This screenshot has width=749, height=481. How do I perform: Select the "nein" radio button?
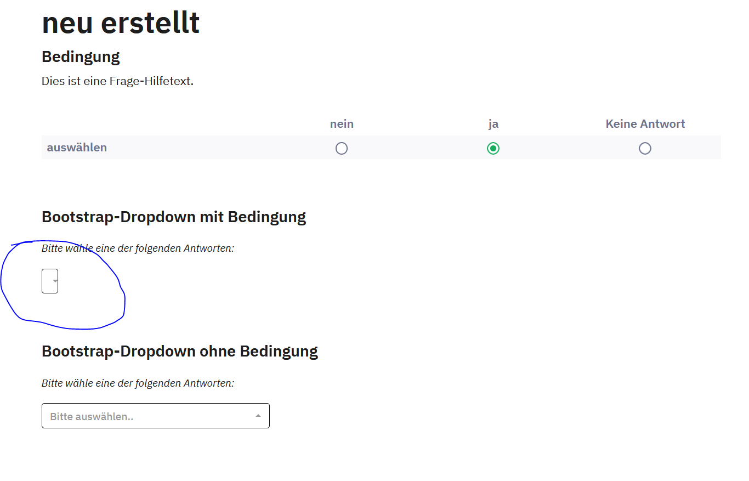[342, 148]
